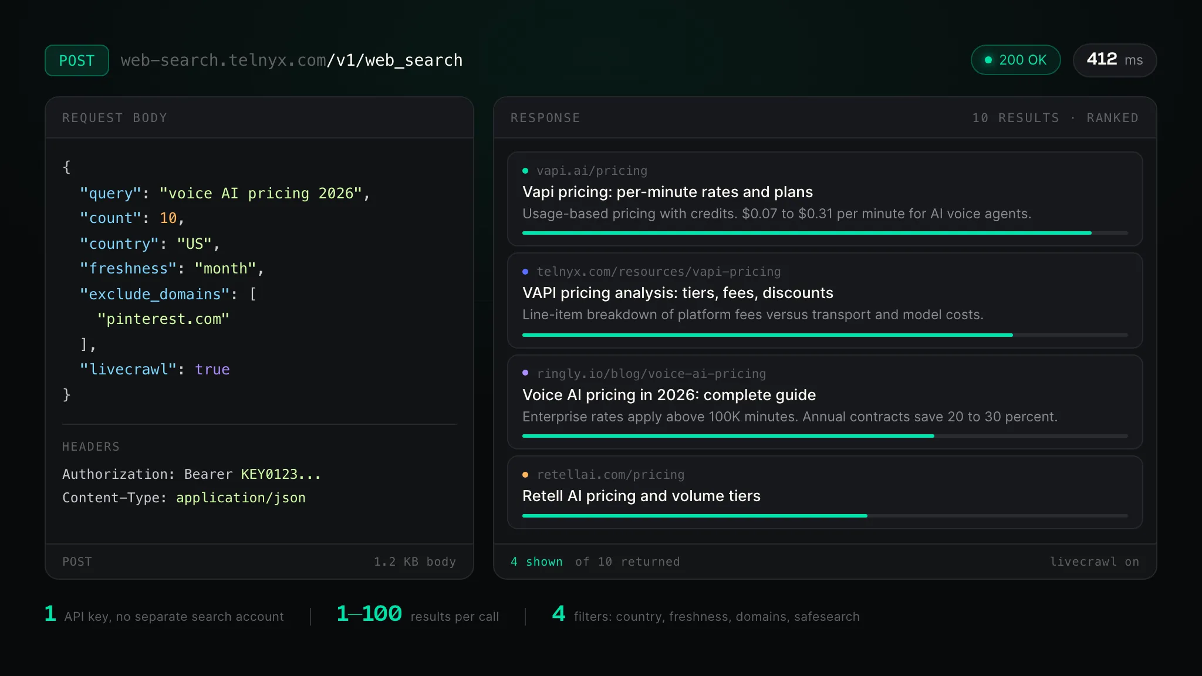Click the "4 shown of 10 returned" footer text

pyautogui.click(x=595, y=562)
